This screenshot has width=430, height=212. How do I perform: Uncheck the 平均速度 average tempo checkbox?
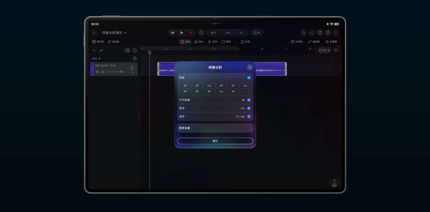pos(249,100)
